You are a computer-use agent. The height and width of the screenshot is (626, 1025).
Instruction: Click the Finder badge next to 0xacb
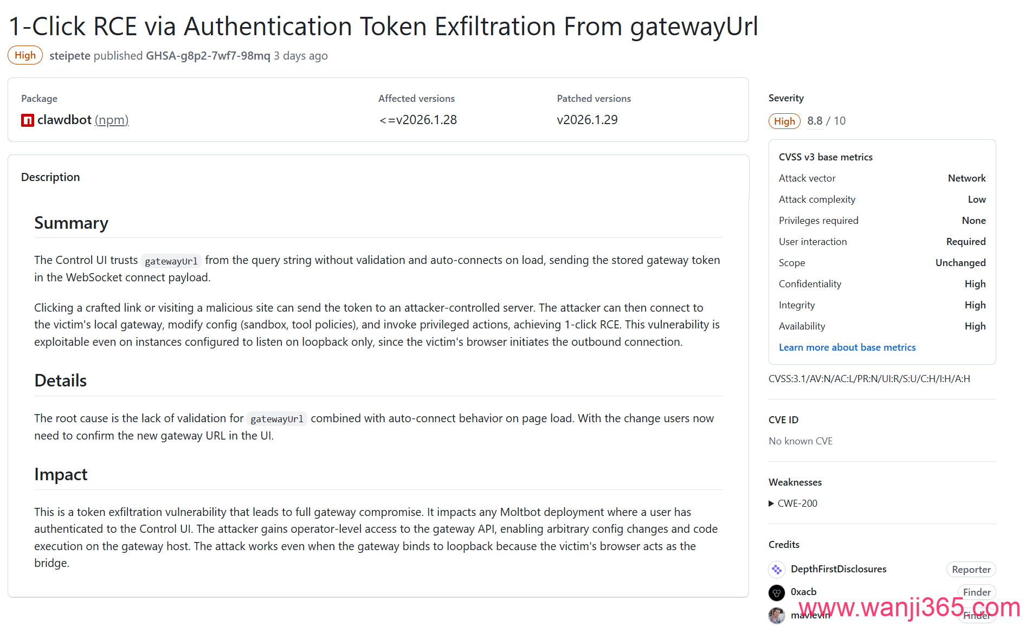click(x=976, y=592)
